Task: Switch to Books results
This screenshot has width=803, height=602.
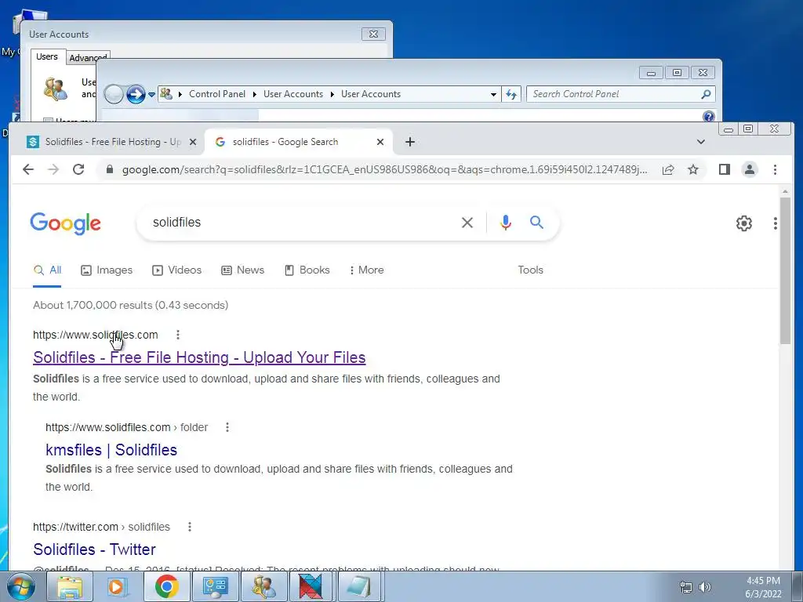Action: 307,270
